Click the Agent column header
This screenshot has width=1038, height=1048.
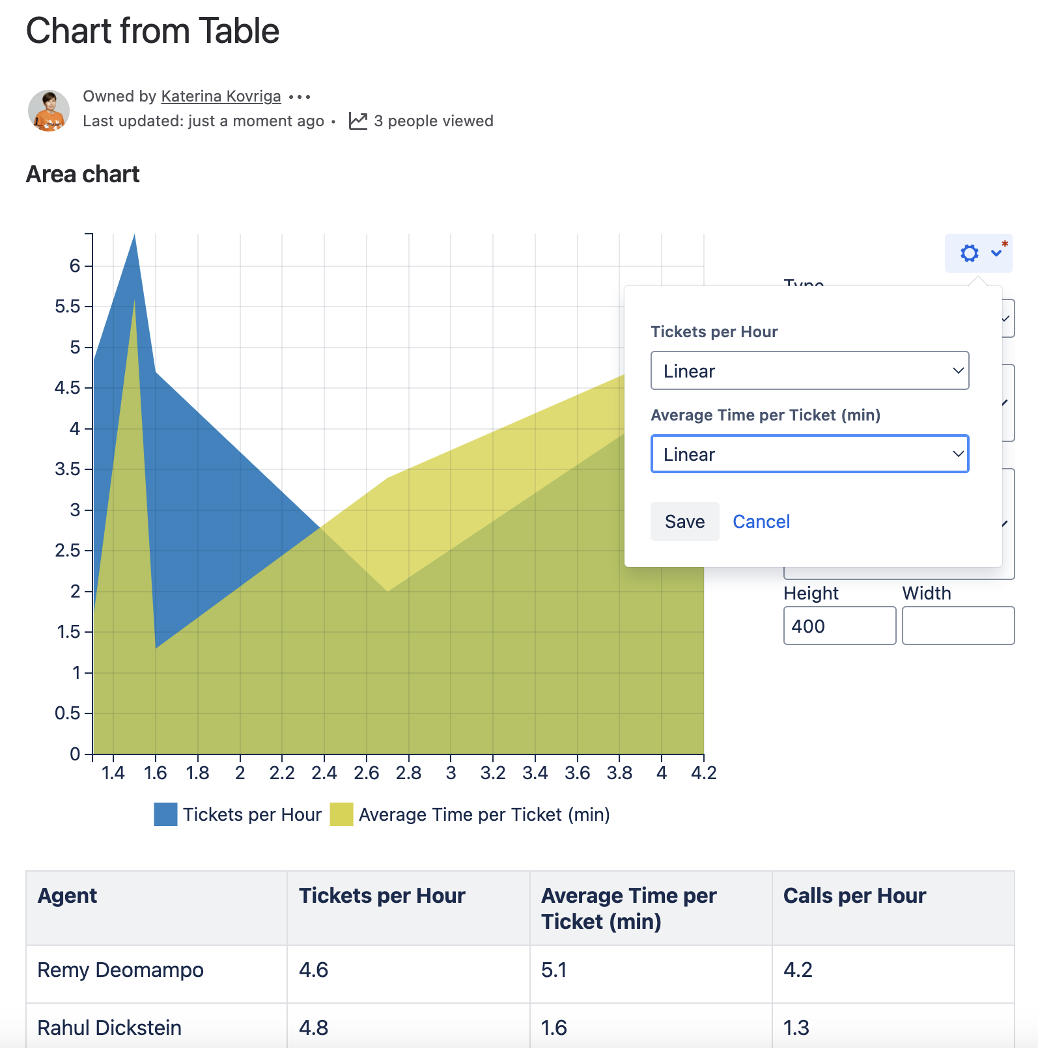click(x=68, y=896)
